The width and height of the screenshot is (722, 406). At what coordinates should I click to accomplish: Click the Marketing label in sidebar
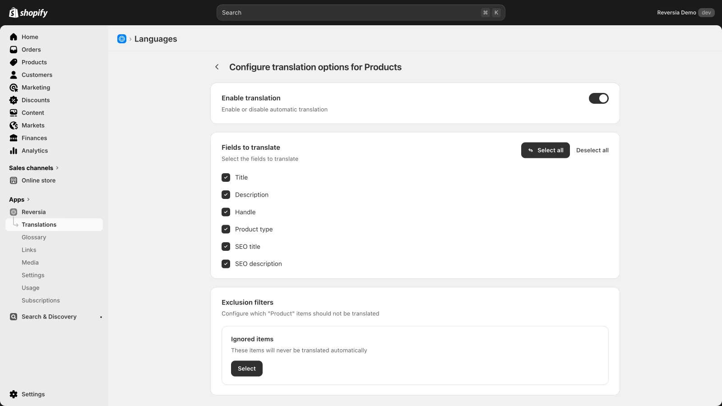click(x=36, y=88)
